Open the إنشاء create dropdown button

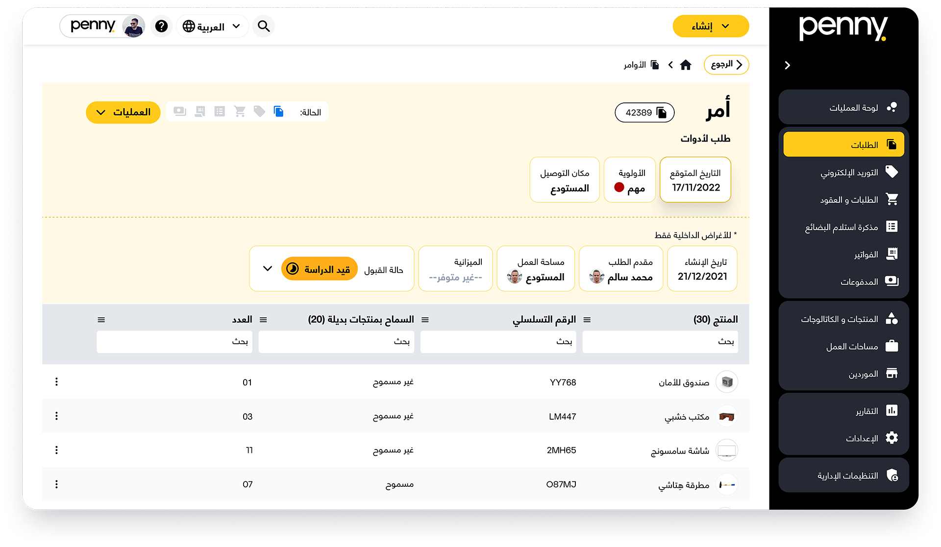coord(711,26)
